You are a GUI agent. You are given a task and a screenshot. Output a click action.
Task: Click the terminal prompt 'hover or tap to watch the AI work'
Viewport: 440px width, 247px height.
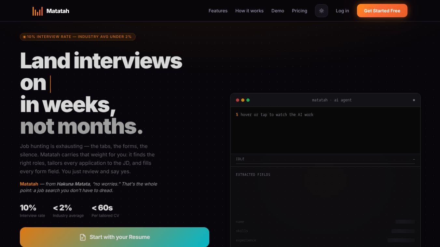pos(277,115)
